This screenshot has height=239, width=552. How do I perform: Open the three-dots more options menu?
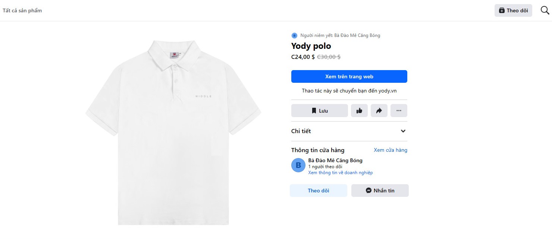tap(399, 111)
